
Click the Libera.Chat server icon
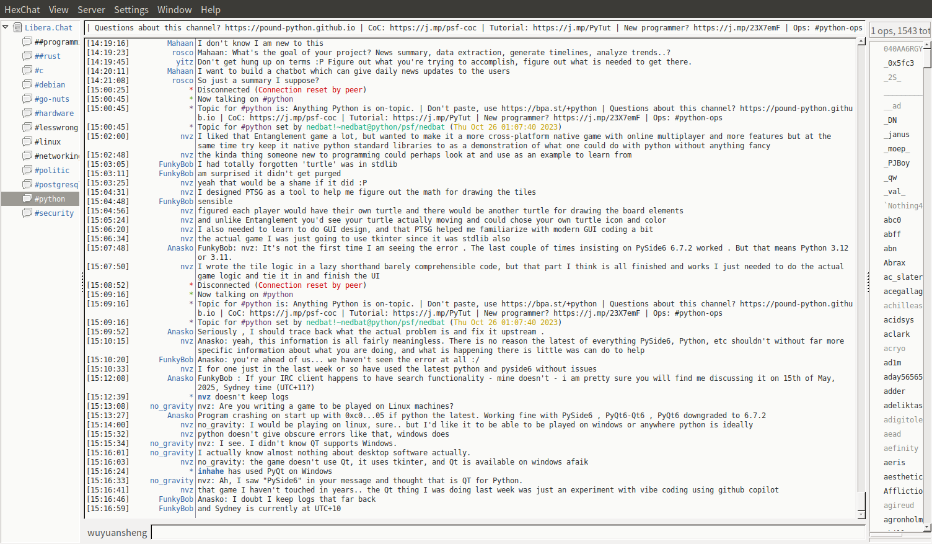[18, 27]
